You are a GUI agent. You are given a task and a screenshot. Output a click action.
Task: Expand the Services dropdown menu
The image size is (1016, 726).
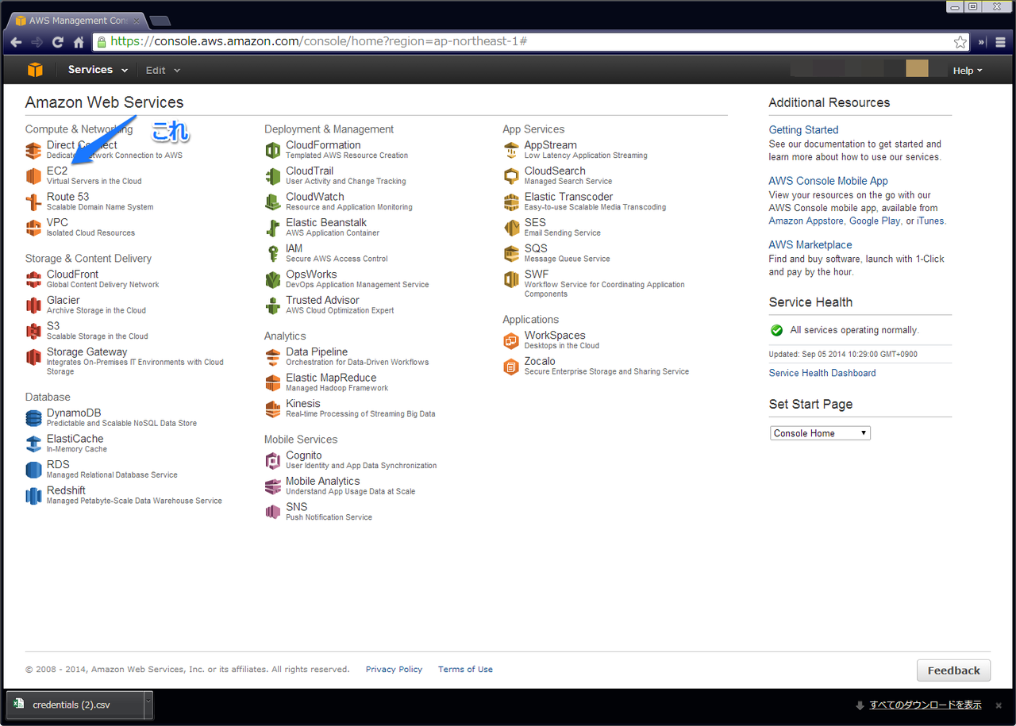pos(98,70)
